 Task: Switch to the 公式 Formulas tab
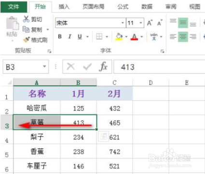(123, 7)
